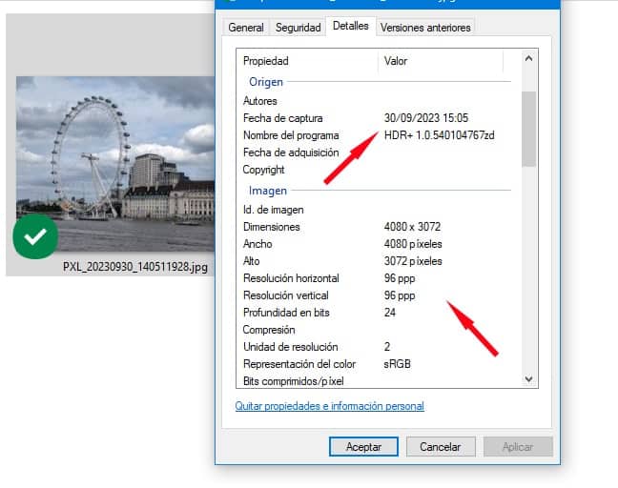Open the Versiones anteriores tab

pyautogui.click(x=425, y=28)
